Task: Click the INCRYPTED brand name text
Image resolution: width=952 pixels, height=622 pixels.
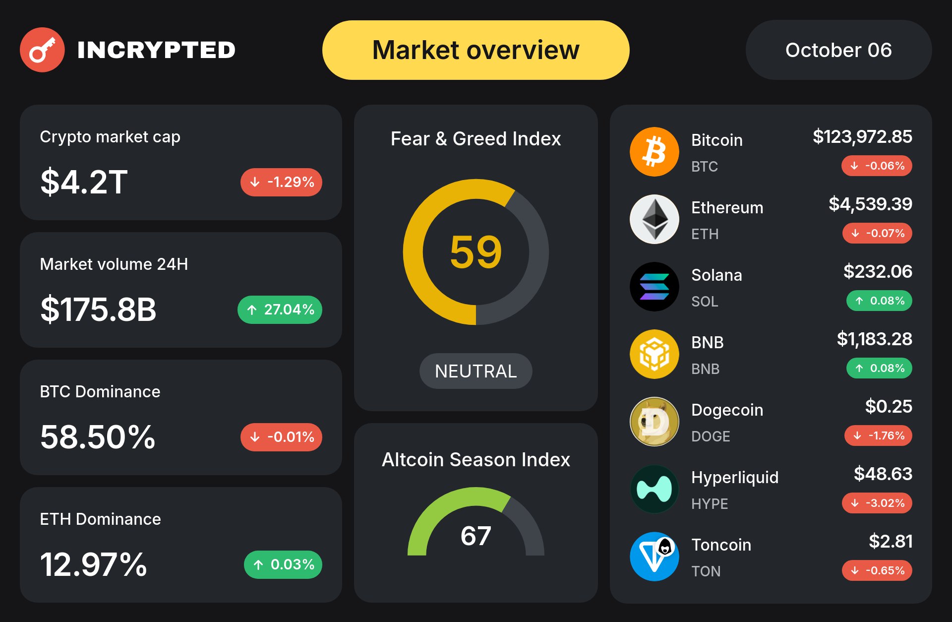Action: 156,50
